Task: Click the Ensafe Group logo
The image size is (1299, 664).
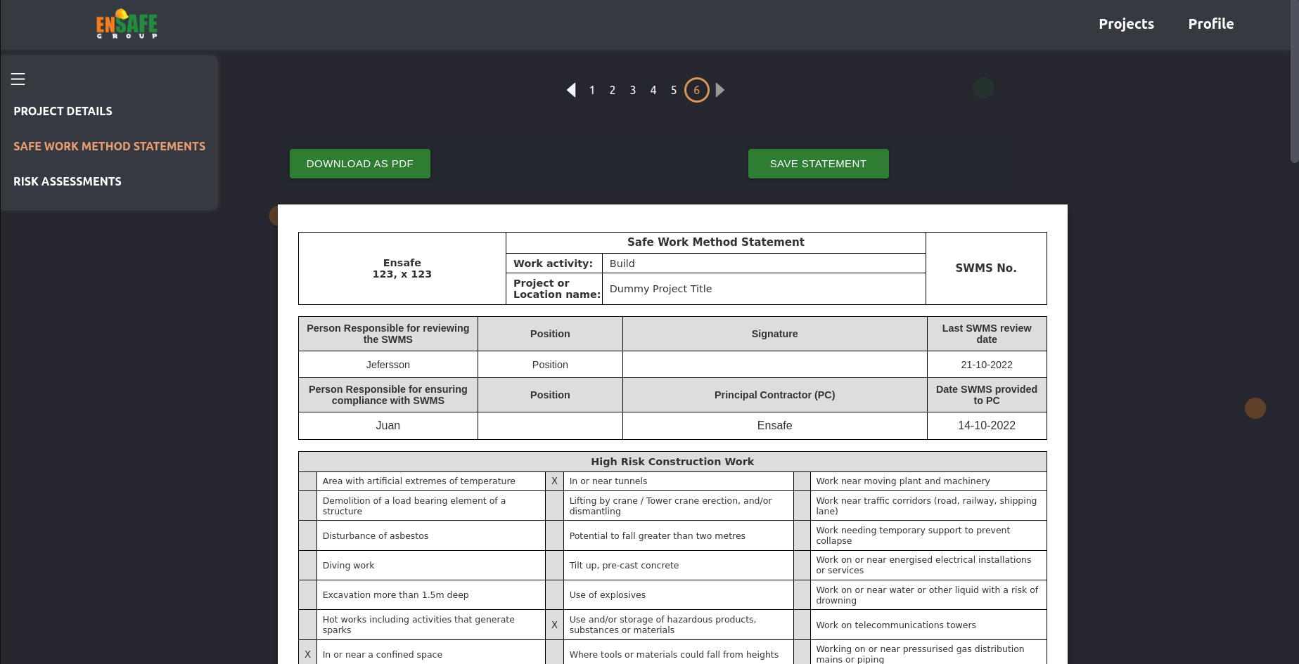Action: pos(127,24)
